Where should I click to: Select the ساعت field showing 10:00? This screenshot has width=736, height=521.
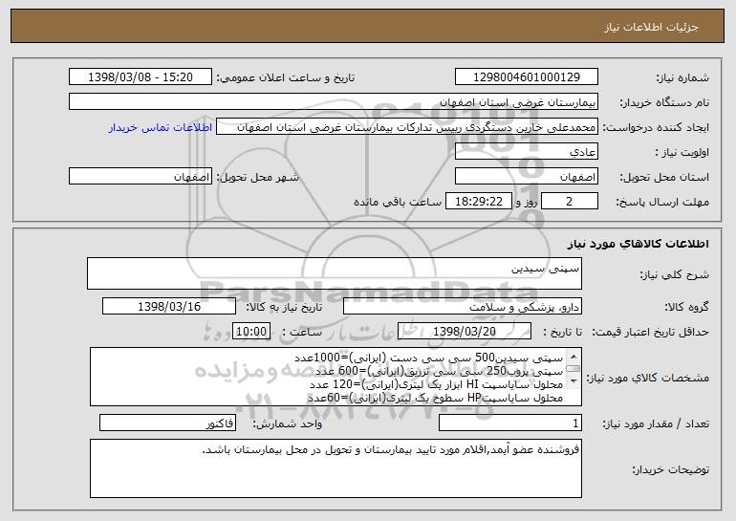(251, 332)
